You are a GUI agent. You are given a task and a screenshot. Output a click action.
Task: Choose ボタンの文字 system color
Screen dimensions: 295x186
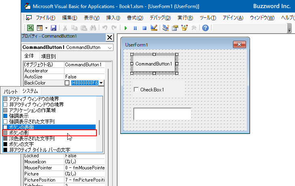pos(49,144)
